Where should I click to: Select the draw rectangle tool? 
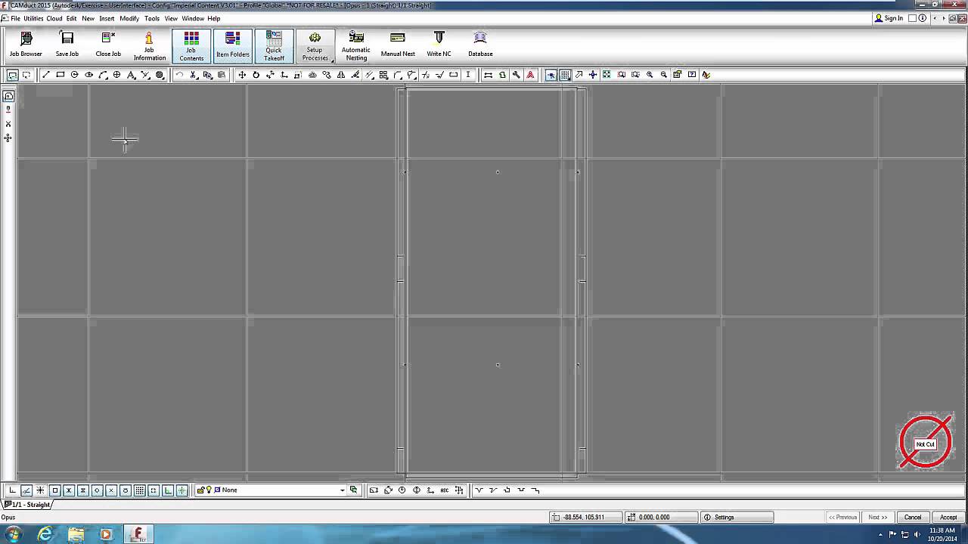click(x=60, y=75)
